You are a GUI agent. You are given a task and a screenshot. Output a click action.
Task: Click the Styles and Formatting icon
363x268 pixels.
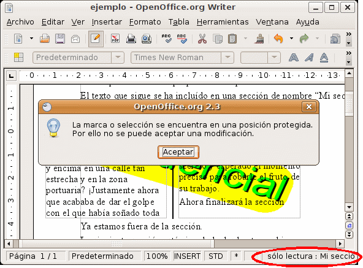click(x=18, y=58)
